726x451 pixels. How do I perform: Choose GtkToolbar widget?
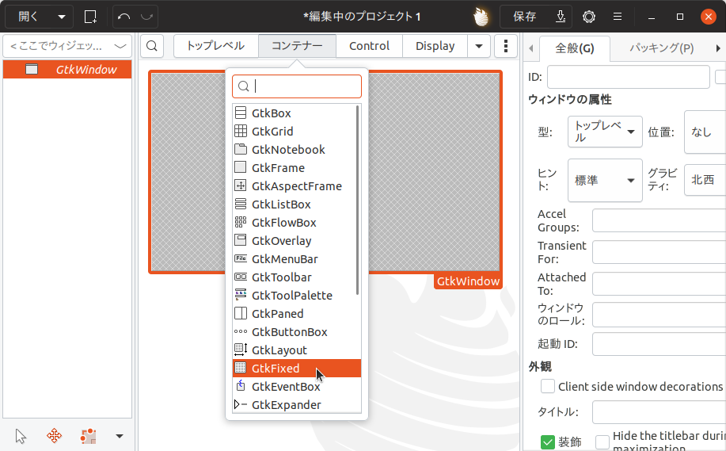(x=296, y=277)
